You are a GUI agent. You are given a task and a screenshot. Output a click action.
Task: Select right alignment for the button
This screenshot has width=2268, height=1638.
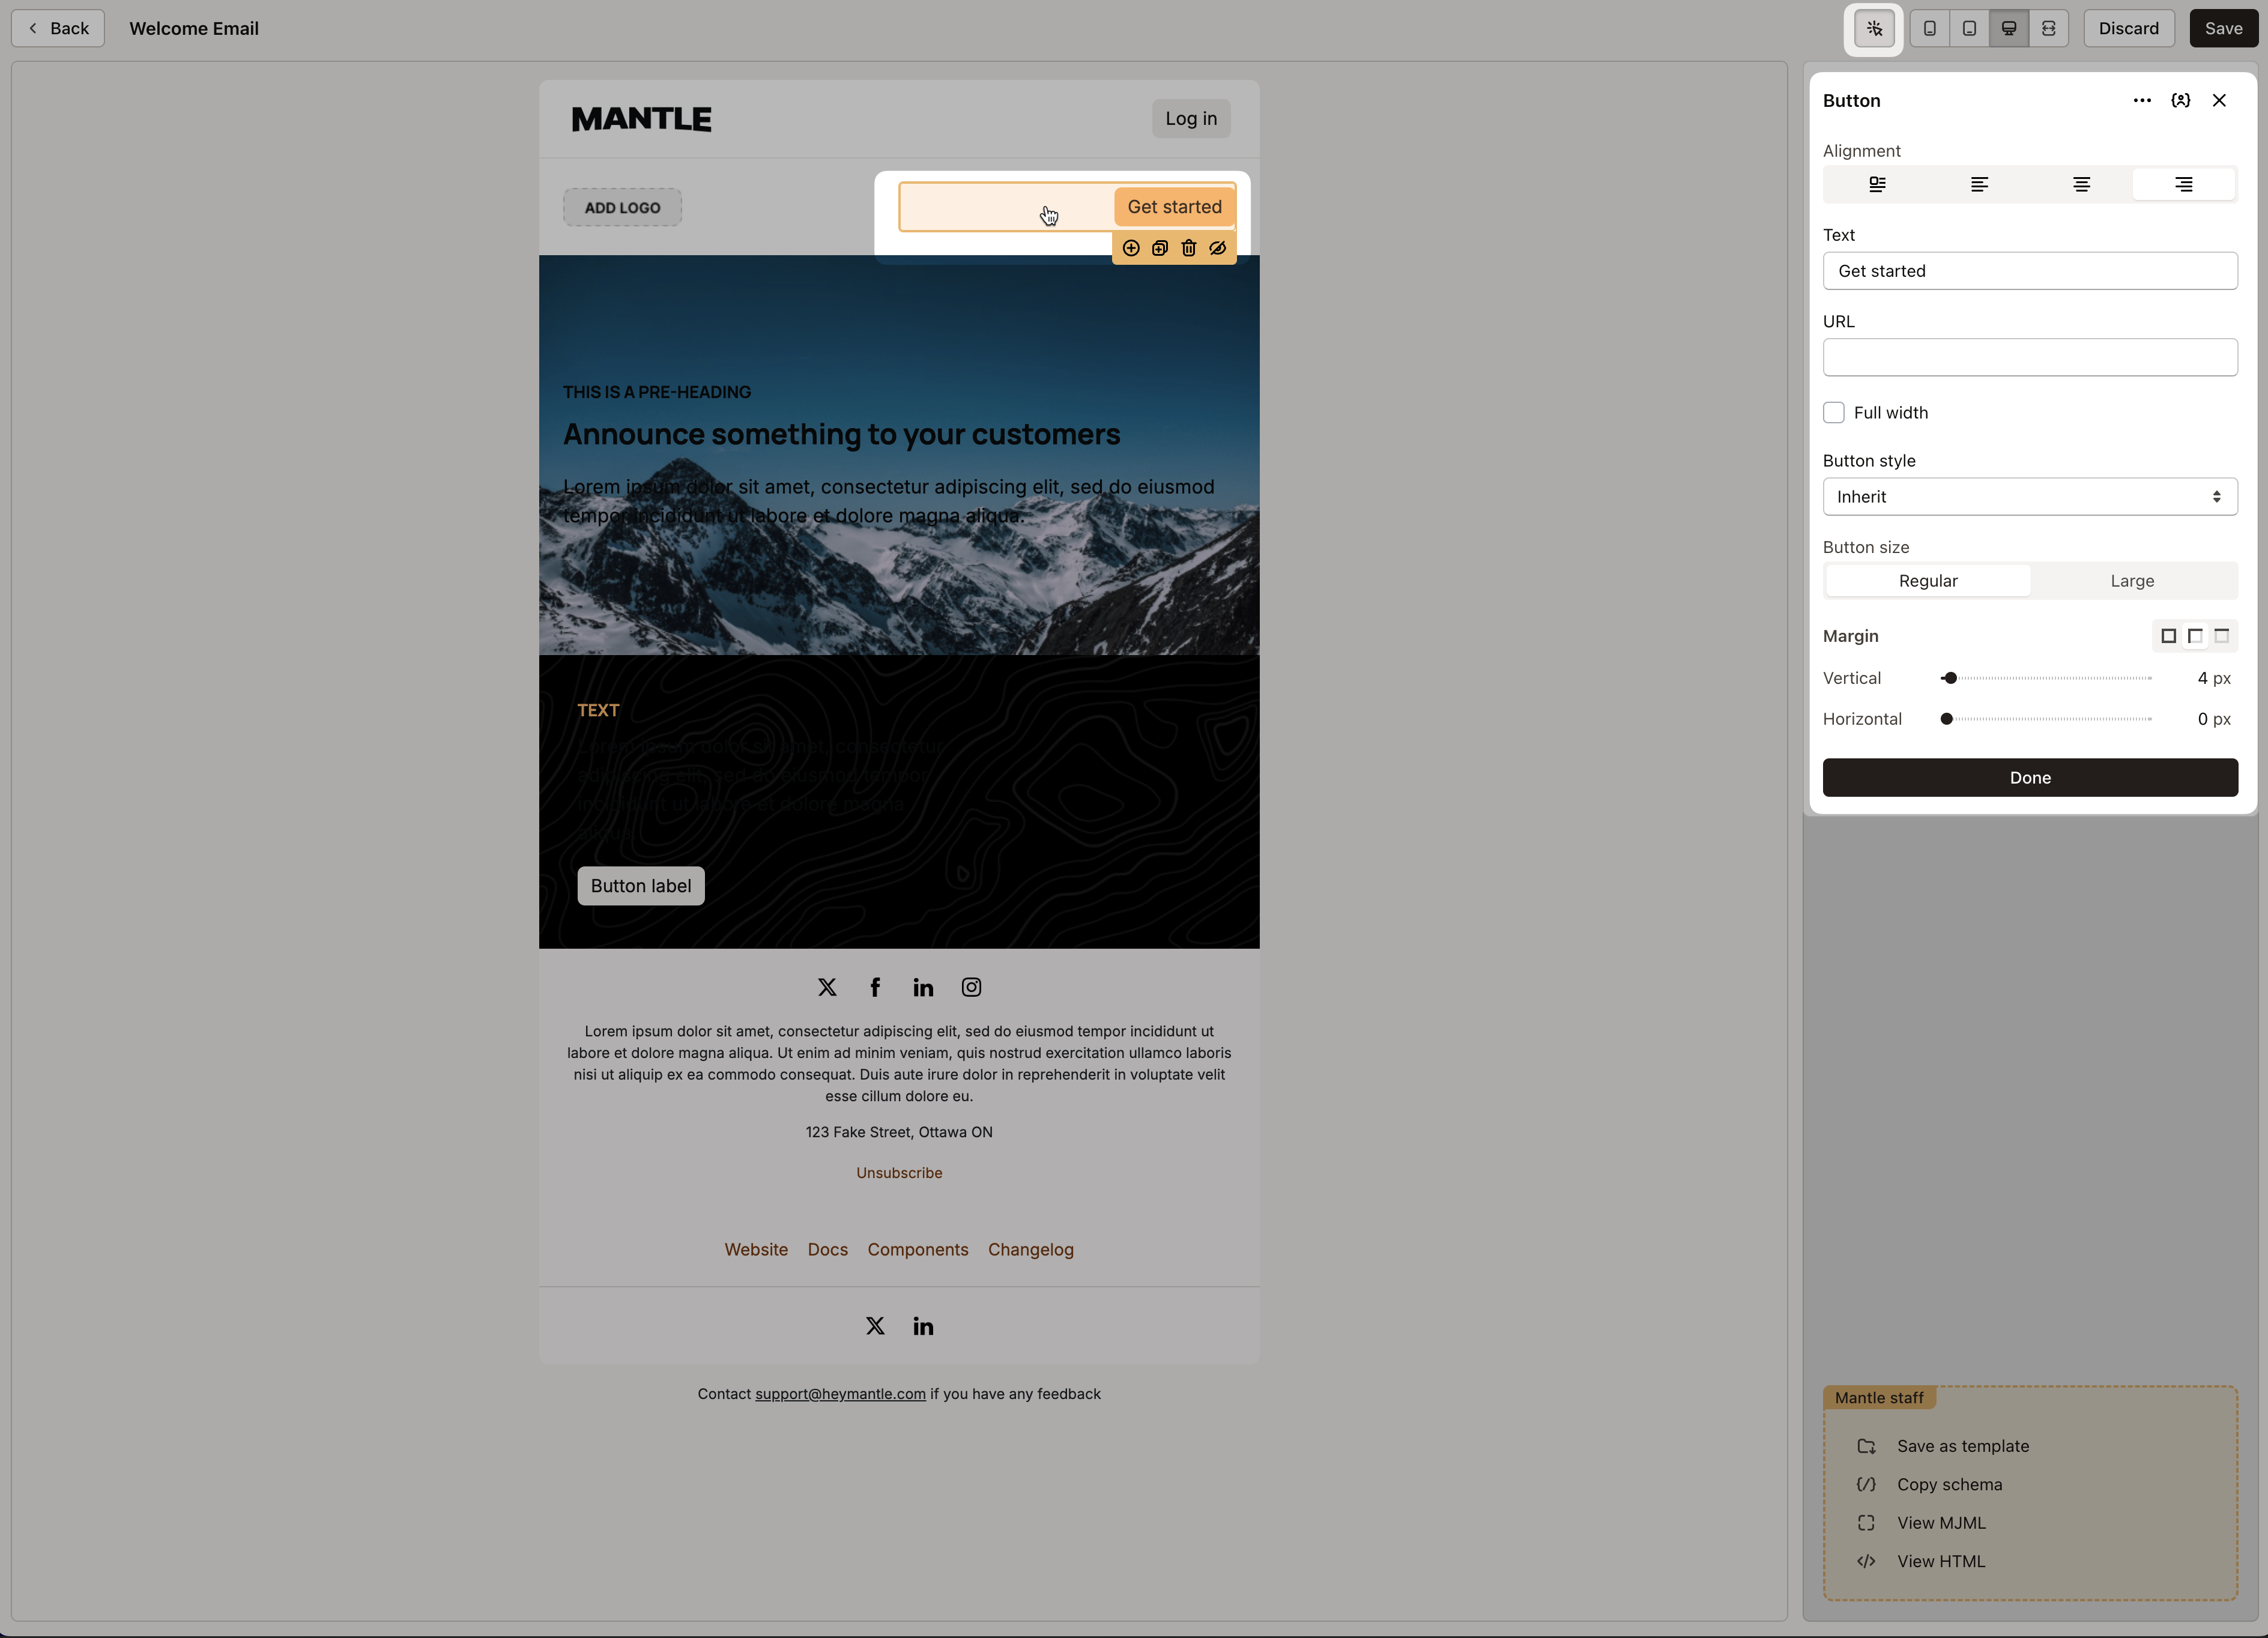2184,184
